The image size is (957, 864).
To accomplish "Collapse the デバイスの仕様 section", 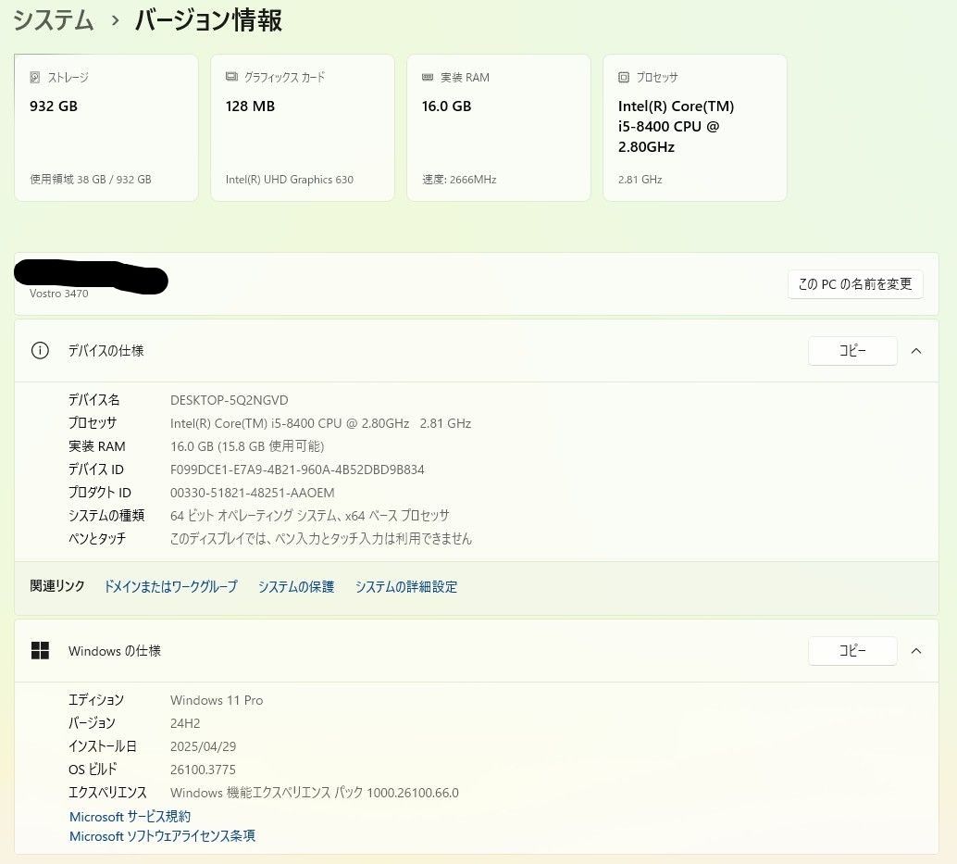I will pos(916,351).
